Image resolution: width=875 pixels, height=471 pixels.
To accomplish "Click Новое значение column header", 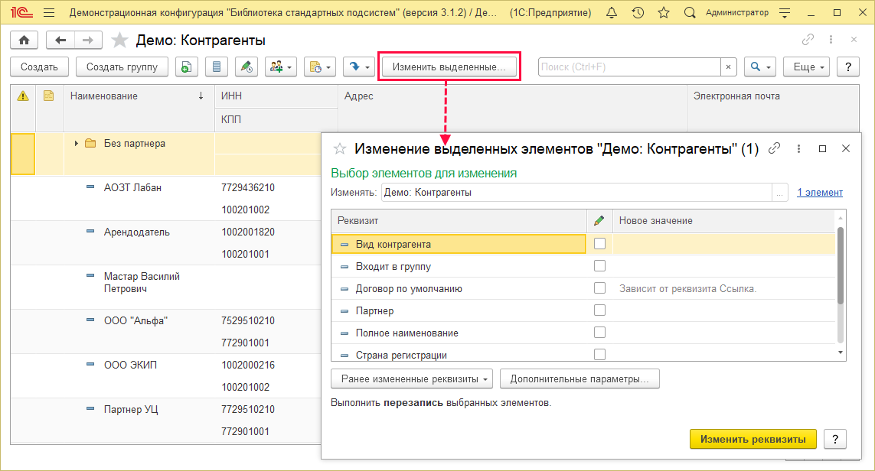I will coord(723,221).
